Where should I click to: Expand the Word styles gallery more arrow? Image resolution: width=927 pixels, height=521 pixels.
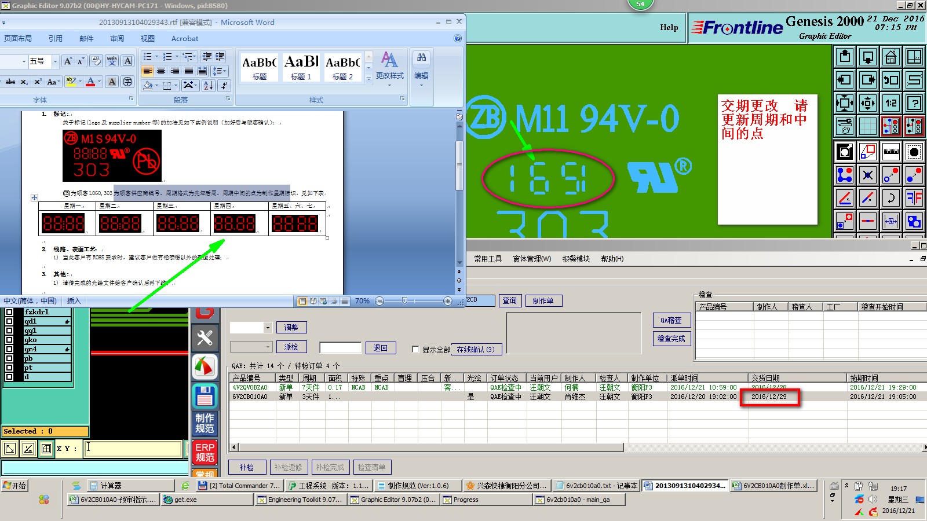[368, 78]
